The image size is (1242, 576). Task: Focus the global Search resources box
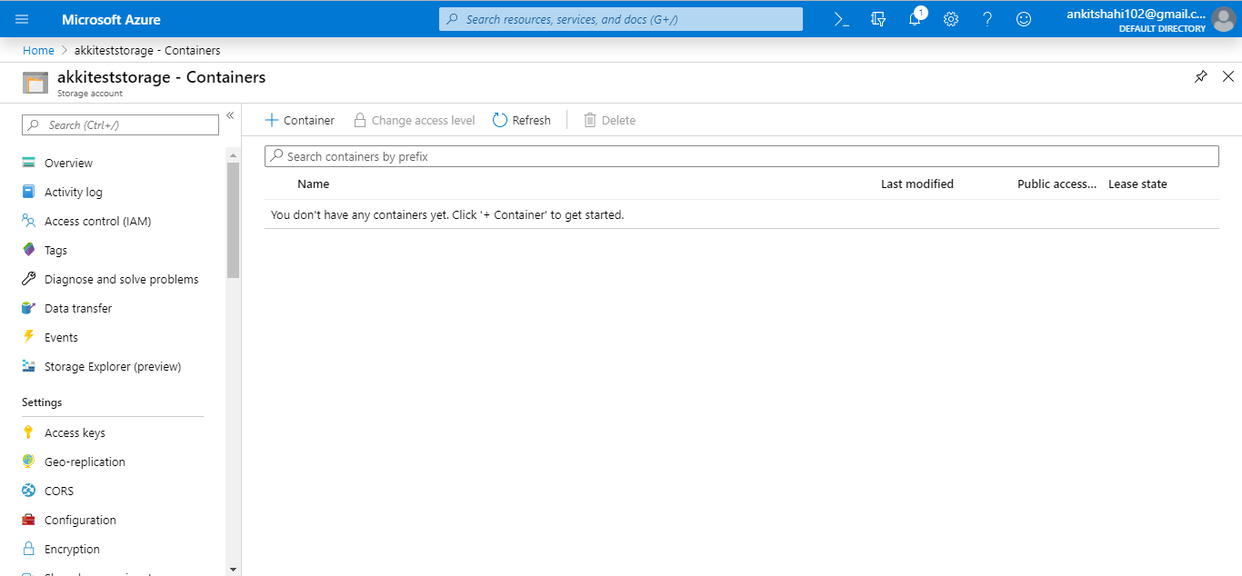coord(621,19)
